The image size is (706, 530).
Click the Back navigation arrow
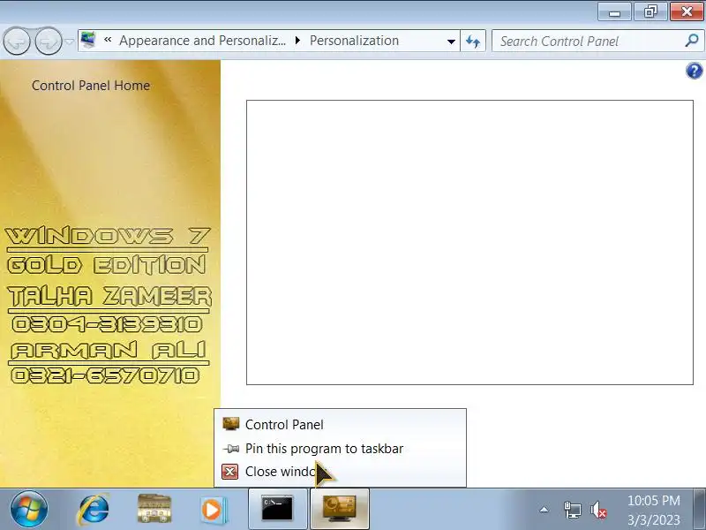click(x=17, y=42)
